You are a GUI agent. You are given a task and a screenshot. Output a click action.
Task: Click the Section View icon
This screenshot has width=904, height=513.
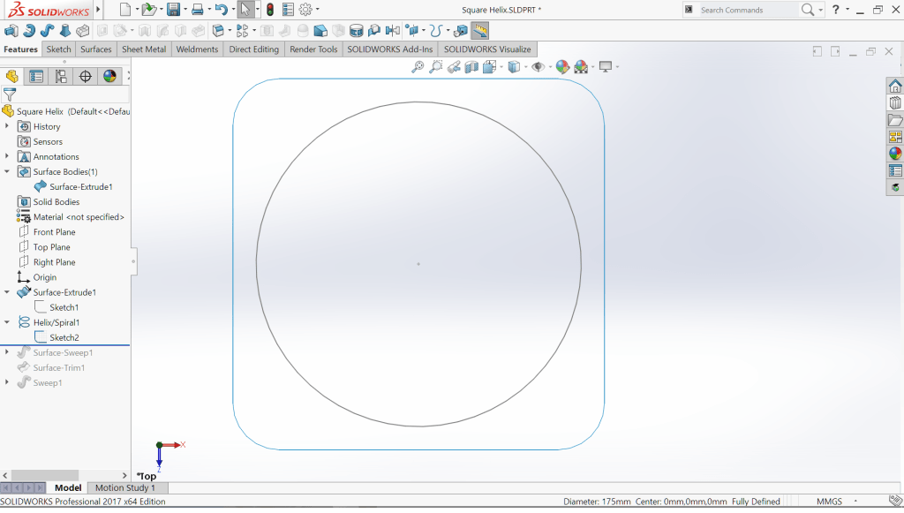tap(471, 67)
